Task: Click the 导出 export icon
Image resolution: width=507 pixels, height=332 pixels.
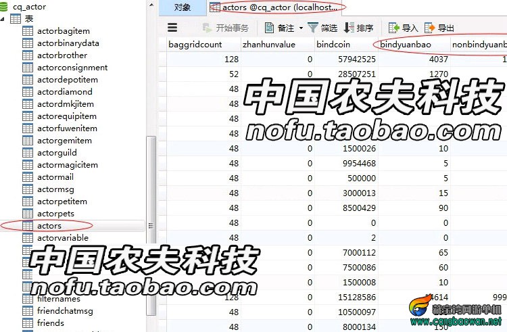Action: (x=429, y=28)
